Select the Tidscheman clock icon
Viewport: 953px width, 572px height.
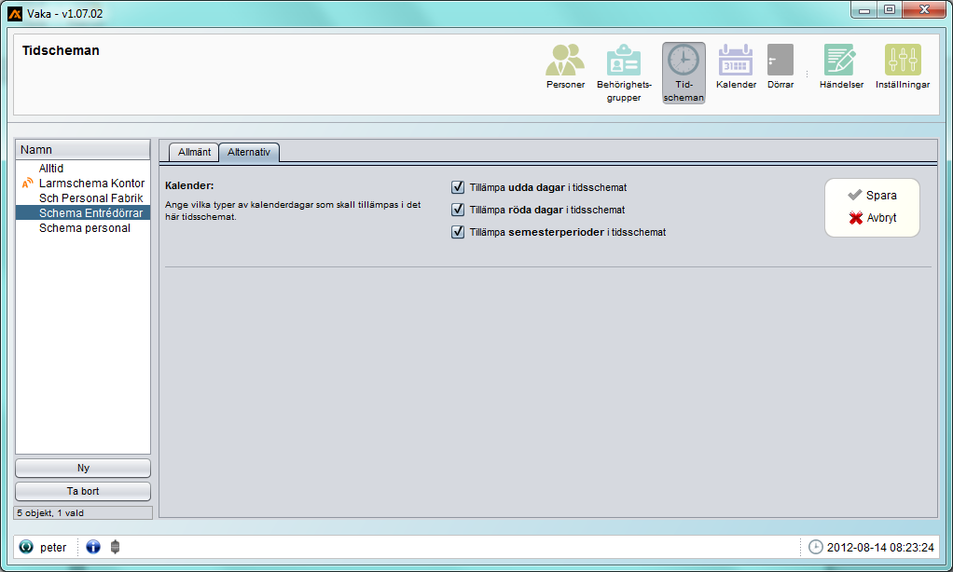(684, 73)
